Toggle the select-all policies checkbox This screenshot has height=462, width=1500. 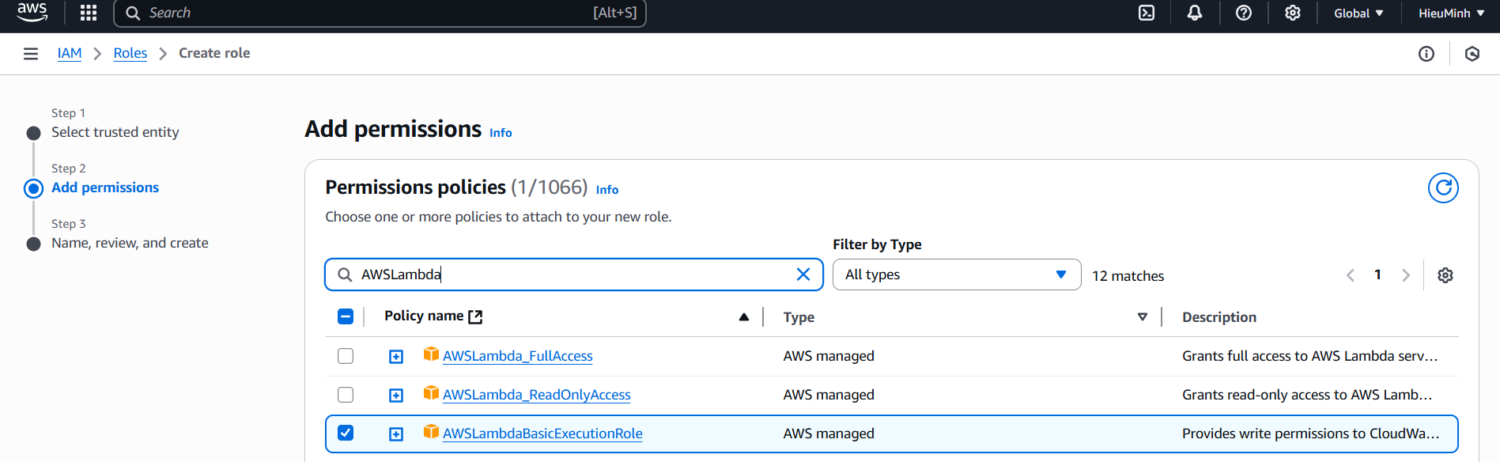346,316
